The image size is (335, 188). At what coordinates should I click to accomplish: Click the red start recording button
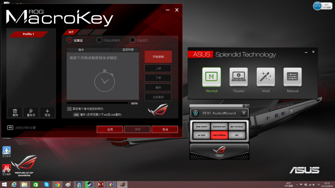[x=158, y=57]
